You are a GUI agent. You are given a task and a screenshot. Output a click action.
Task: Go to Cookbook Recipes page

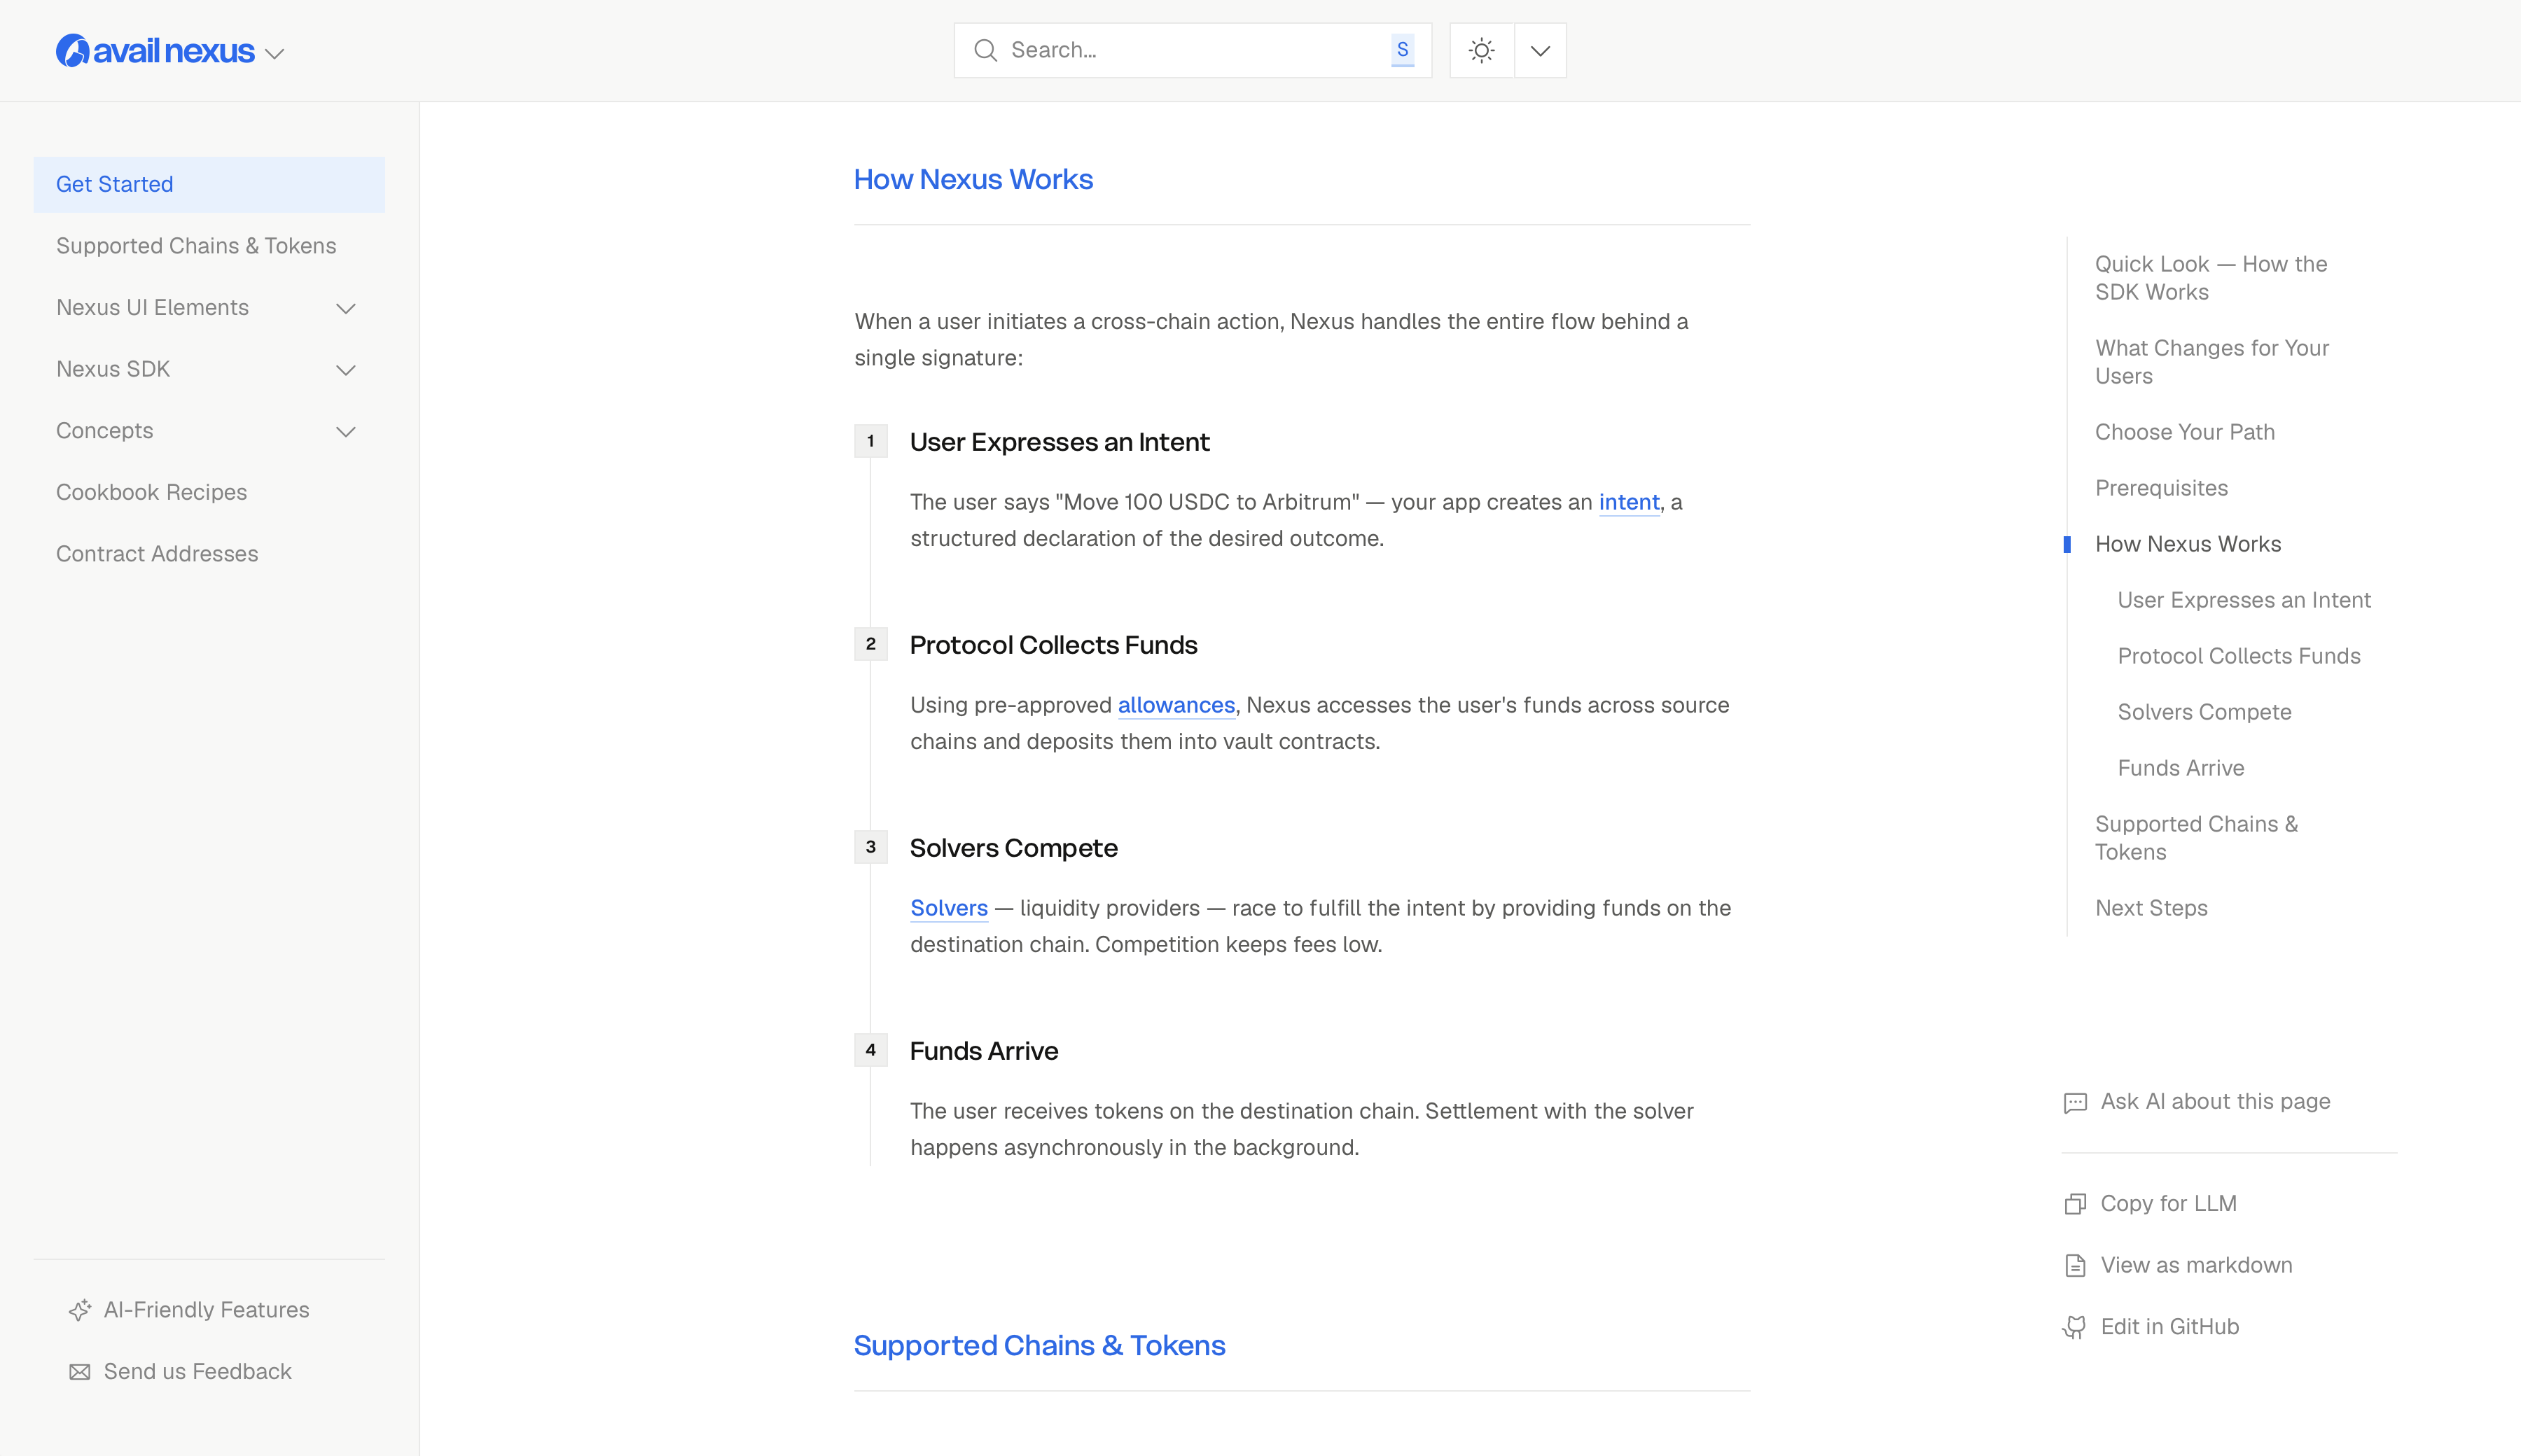[x=152, y=492]
